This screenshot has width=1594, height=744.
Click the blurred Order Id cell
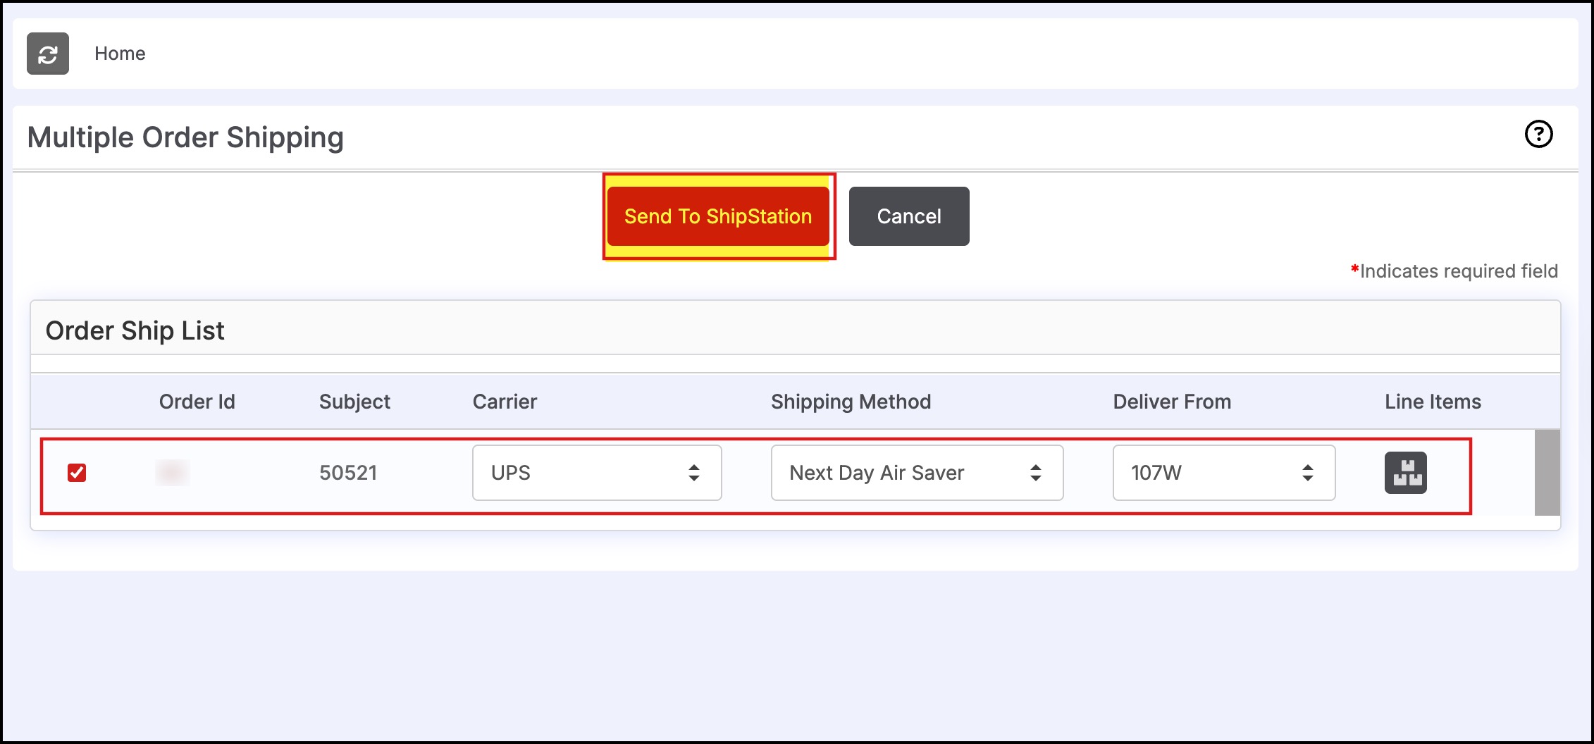point(172,473)
